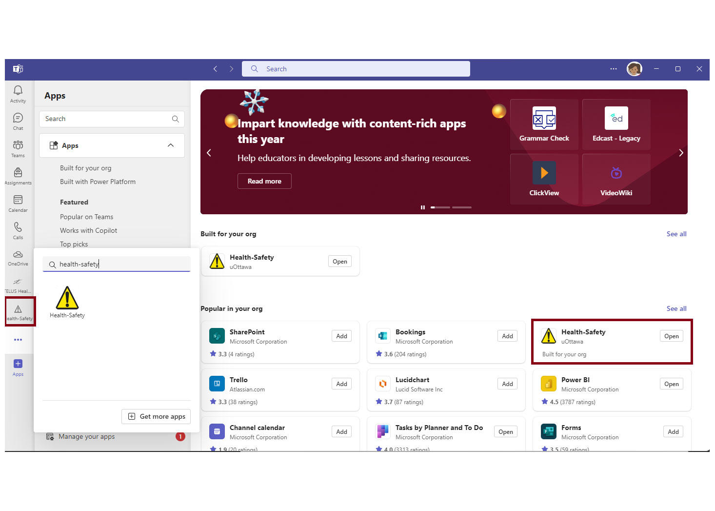Screen dimensions: 715x511
Task: Open the Teams section
Action: [18, 148]
